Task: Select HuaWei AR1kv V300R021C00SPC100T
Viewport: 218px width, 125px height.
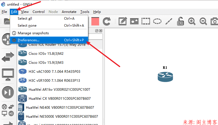Action: [59, 89]
